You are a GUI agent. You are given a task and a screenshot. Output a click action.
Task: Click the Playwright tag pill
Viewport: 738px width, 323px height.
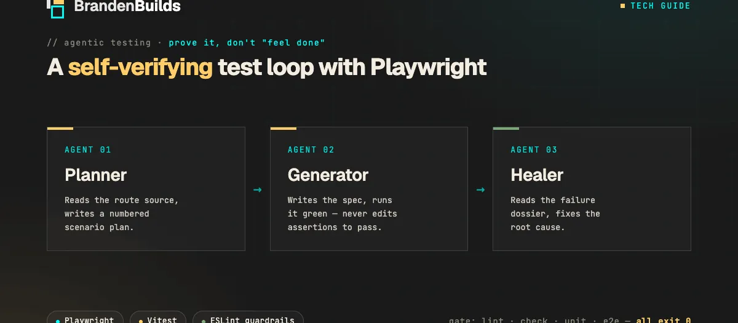pyautogui.click(x=85, y=318)
